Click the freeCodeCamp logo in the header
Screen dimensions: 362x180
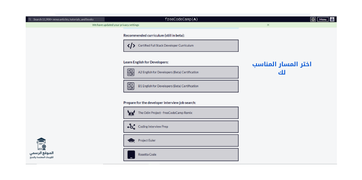pyautogui.click(x=181, y=19)
